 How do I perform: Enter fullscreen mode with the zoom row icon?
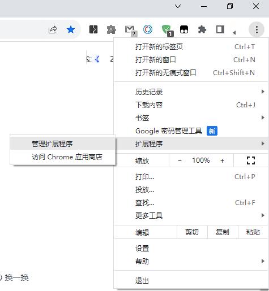(x=251, y=160)
